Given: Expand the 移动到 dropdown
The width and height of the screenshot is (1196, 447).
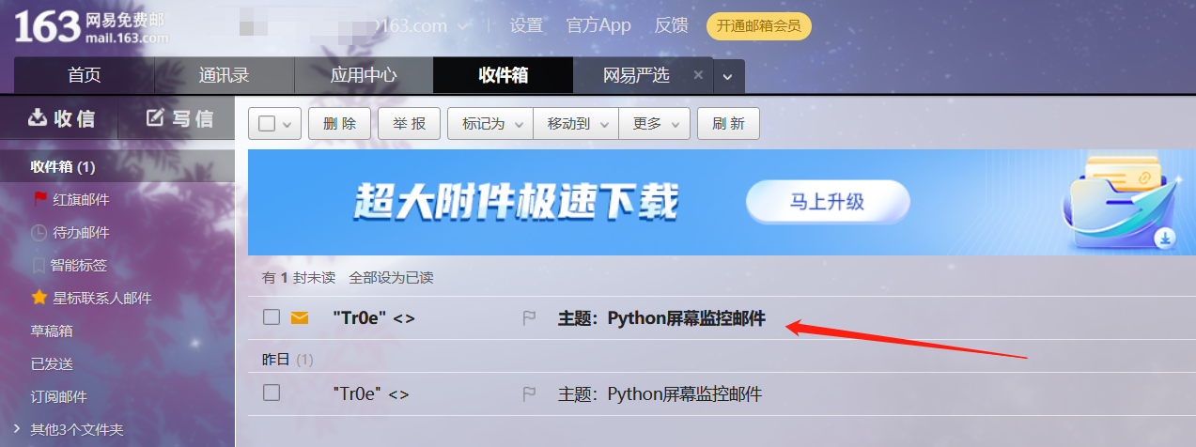Looking at the screenshot, I should pyautogui.click(x=576, y=124).
